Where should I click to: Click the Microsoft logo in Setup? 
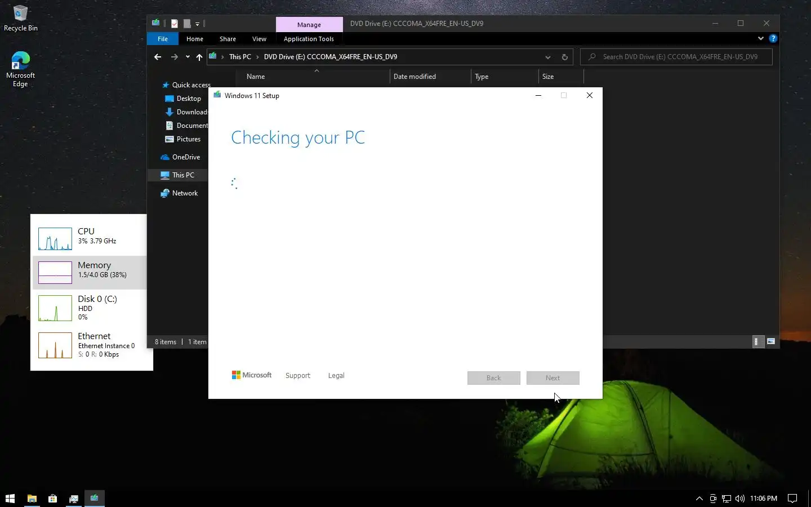(252, 375)
